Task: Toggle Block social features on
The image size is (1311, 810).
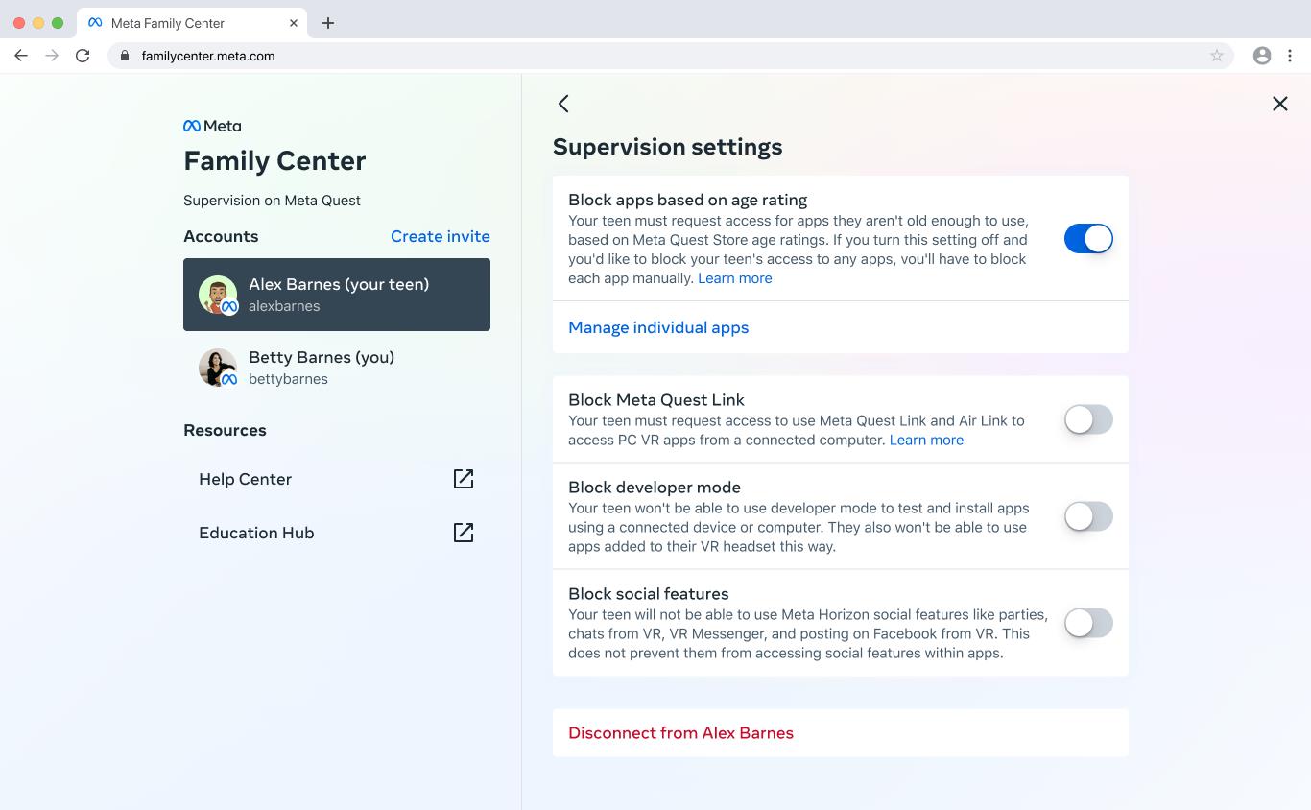Action: 1087,623
